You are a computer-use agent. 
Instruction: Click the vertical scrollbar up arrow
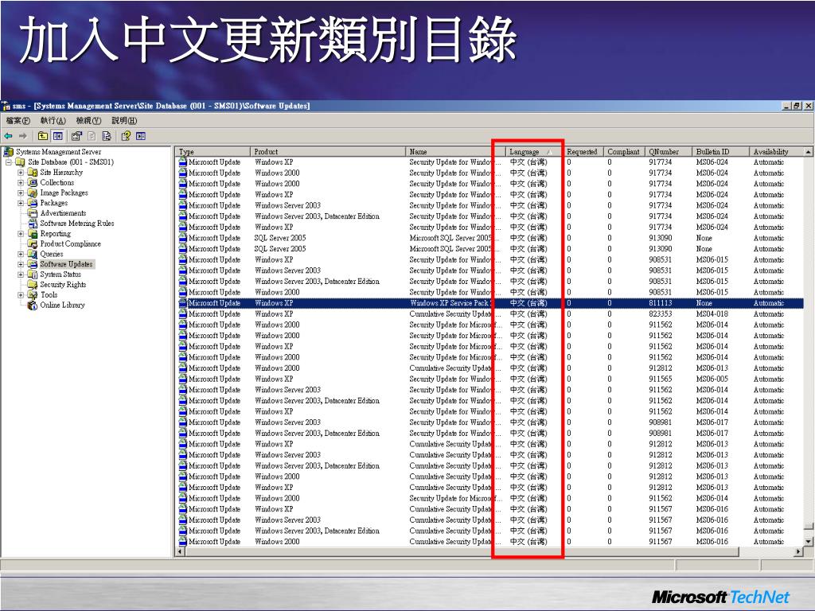809,152
